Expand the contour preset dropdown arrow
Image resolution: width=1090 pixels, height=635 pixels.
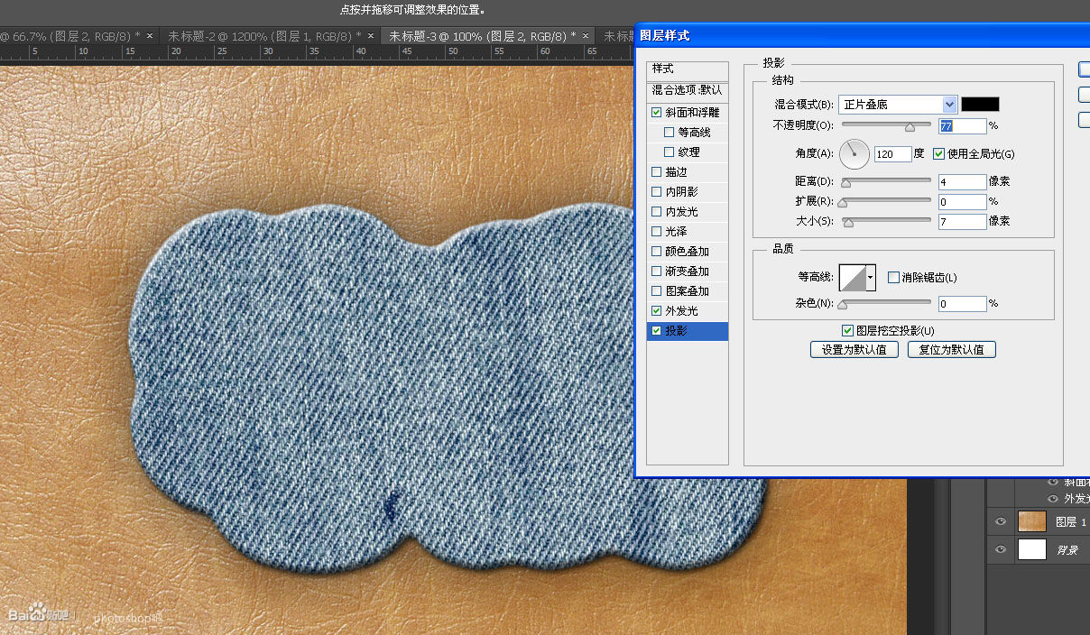tap(871, 278)
